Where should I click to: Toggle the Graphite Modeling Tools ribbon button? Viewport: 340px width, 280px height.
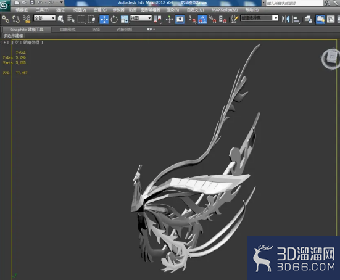320,19
